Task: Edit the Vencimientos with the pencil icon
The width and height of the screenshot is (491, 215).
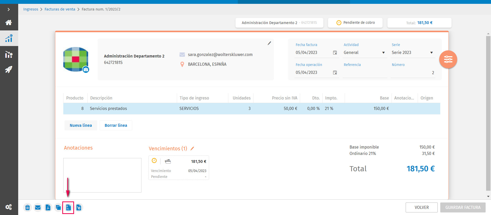Action: (192, 149)
